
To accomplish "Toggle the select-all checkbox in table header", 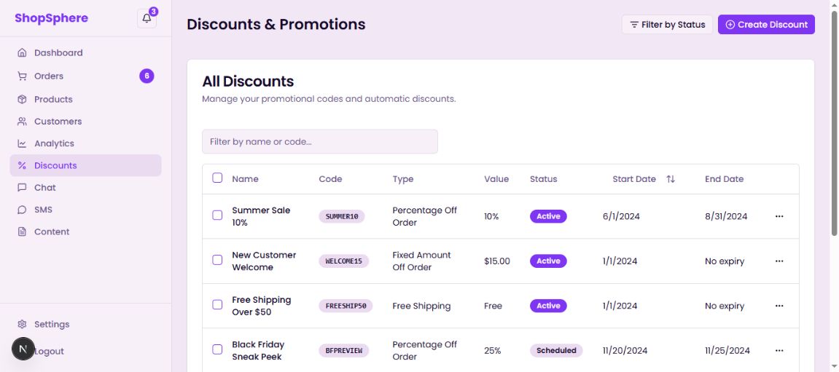I will [x=217, y=178].
